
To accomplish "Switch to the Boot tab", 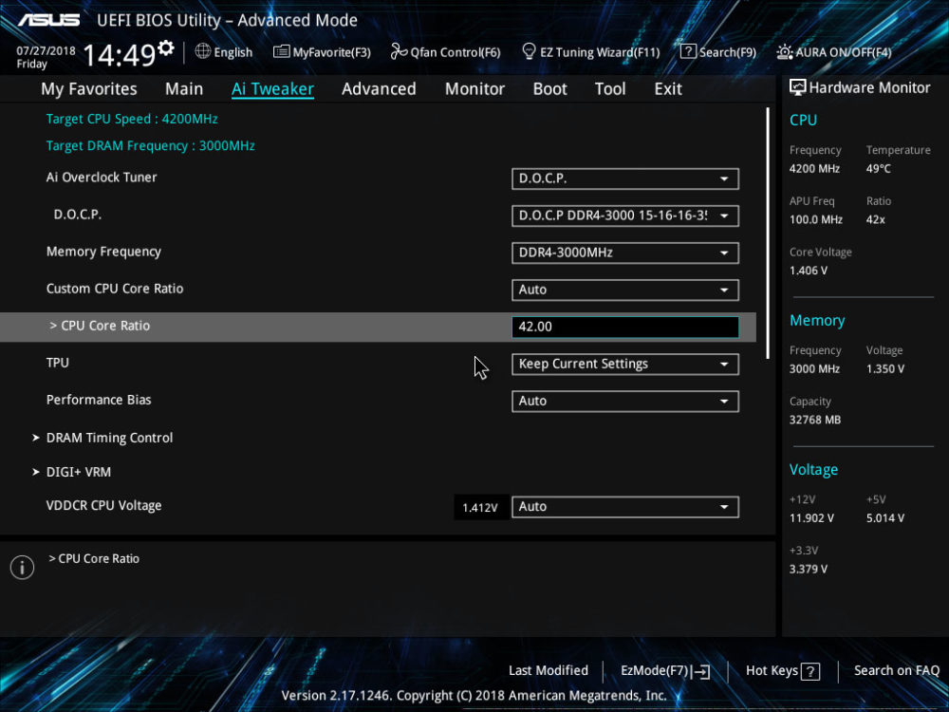I will tap(549, 89).
